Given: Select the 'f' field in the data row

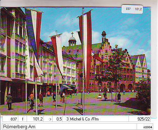Looking at the screenshot, I should click(22, 119).
